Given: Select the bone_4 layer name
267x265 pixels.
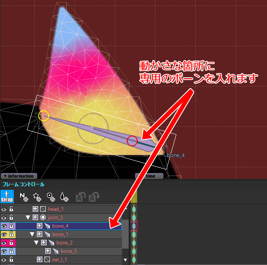Looking at the screenshot, I should click(x=60, y=226).
